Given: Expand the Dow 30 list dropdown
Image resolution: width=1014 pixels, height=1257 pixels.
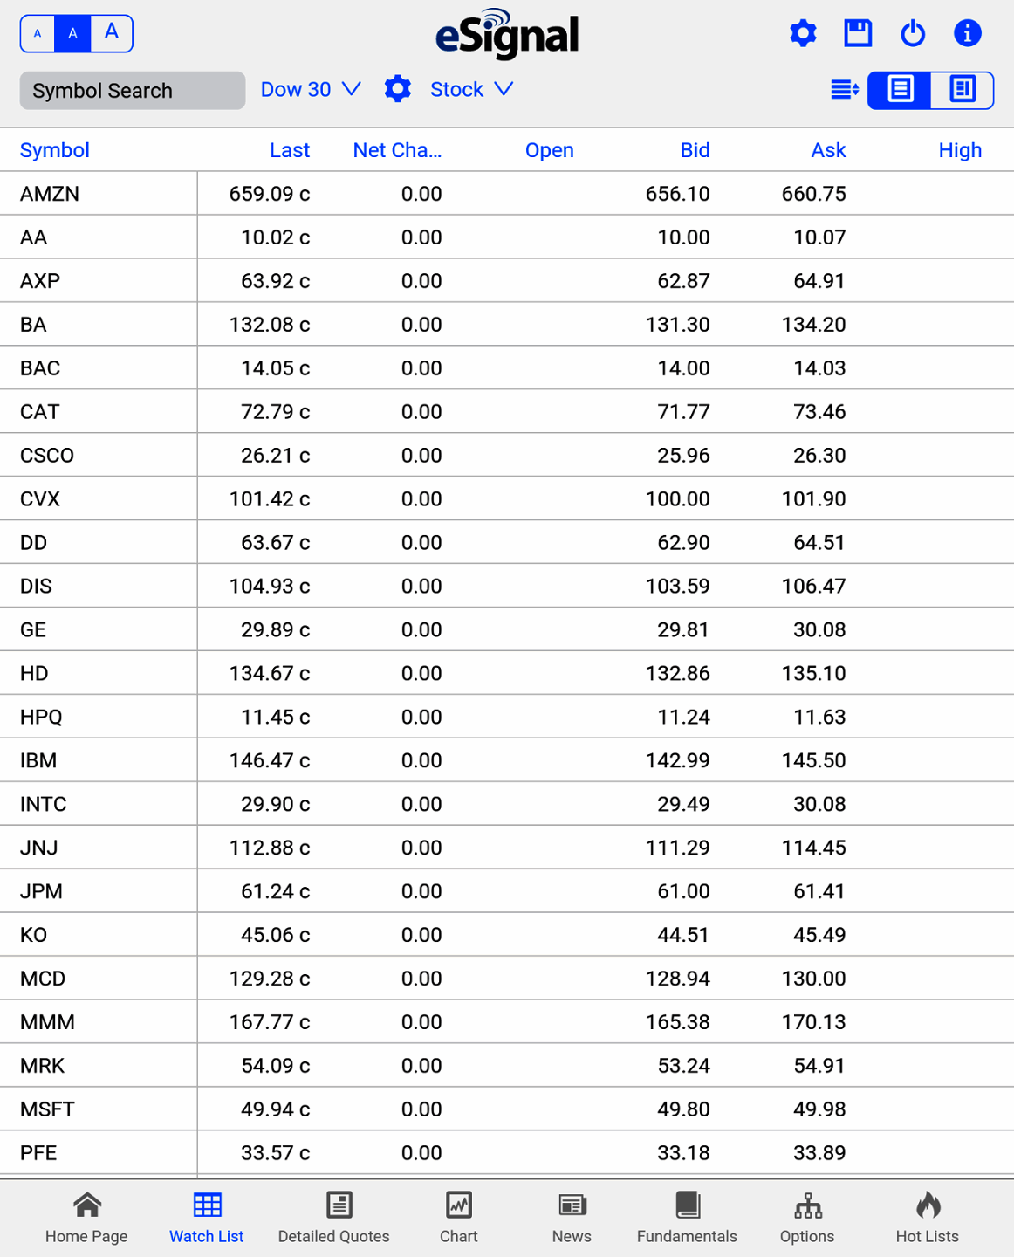Looking at the screenshot, I should [311, 89].
